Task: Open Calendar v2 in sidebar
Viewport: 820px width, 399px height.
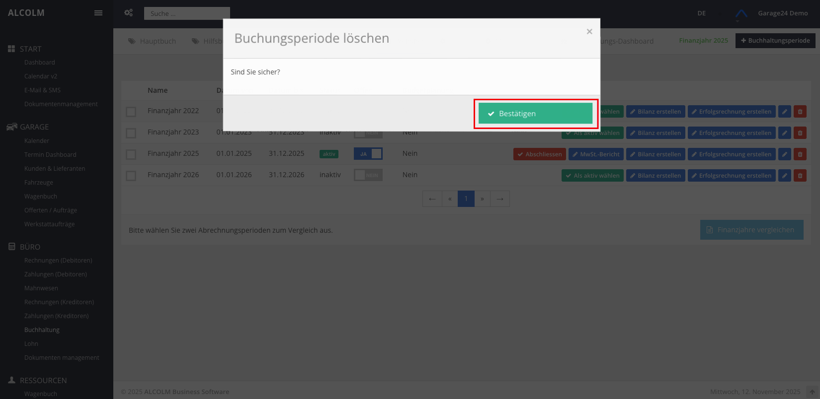Action: [41, 76]
